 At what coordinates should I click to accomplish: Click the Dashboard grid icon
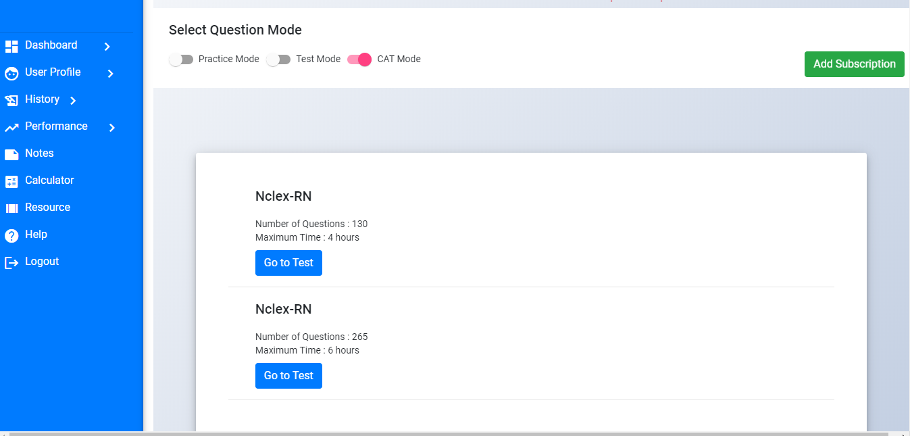[x=11, y=46]
